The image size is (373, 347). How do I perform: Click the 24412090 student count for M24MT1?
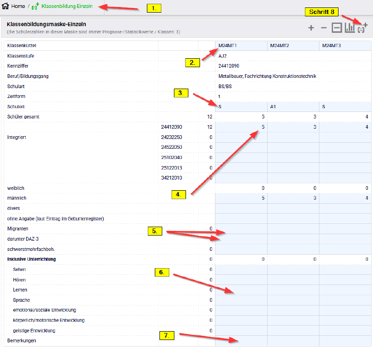pos(241,127)
